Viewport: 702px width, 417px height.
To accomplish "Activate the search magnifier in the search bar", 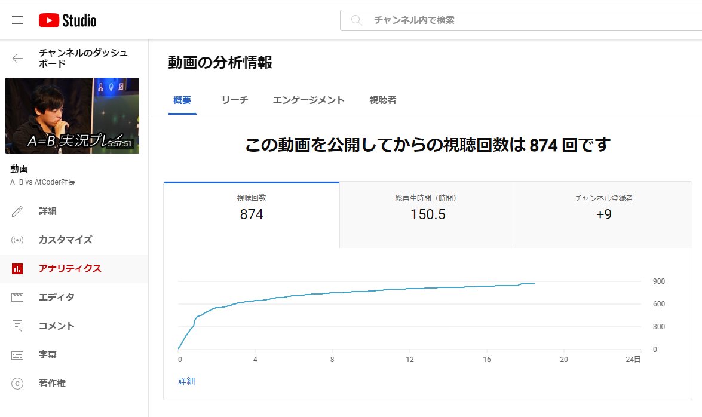I will [x=356, y=19].
